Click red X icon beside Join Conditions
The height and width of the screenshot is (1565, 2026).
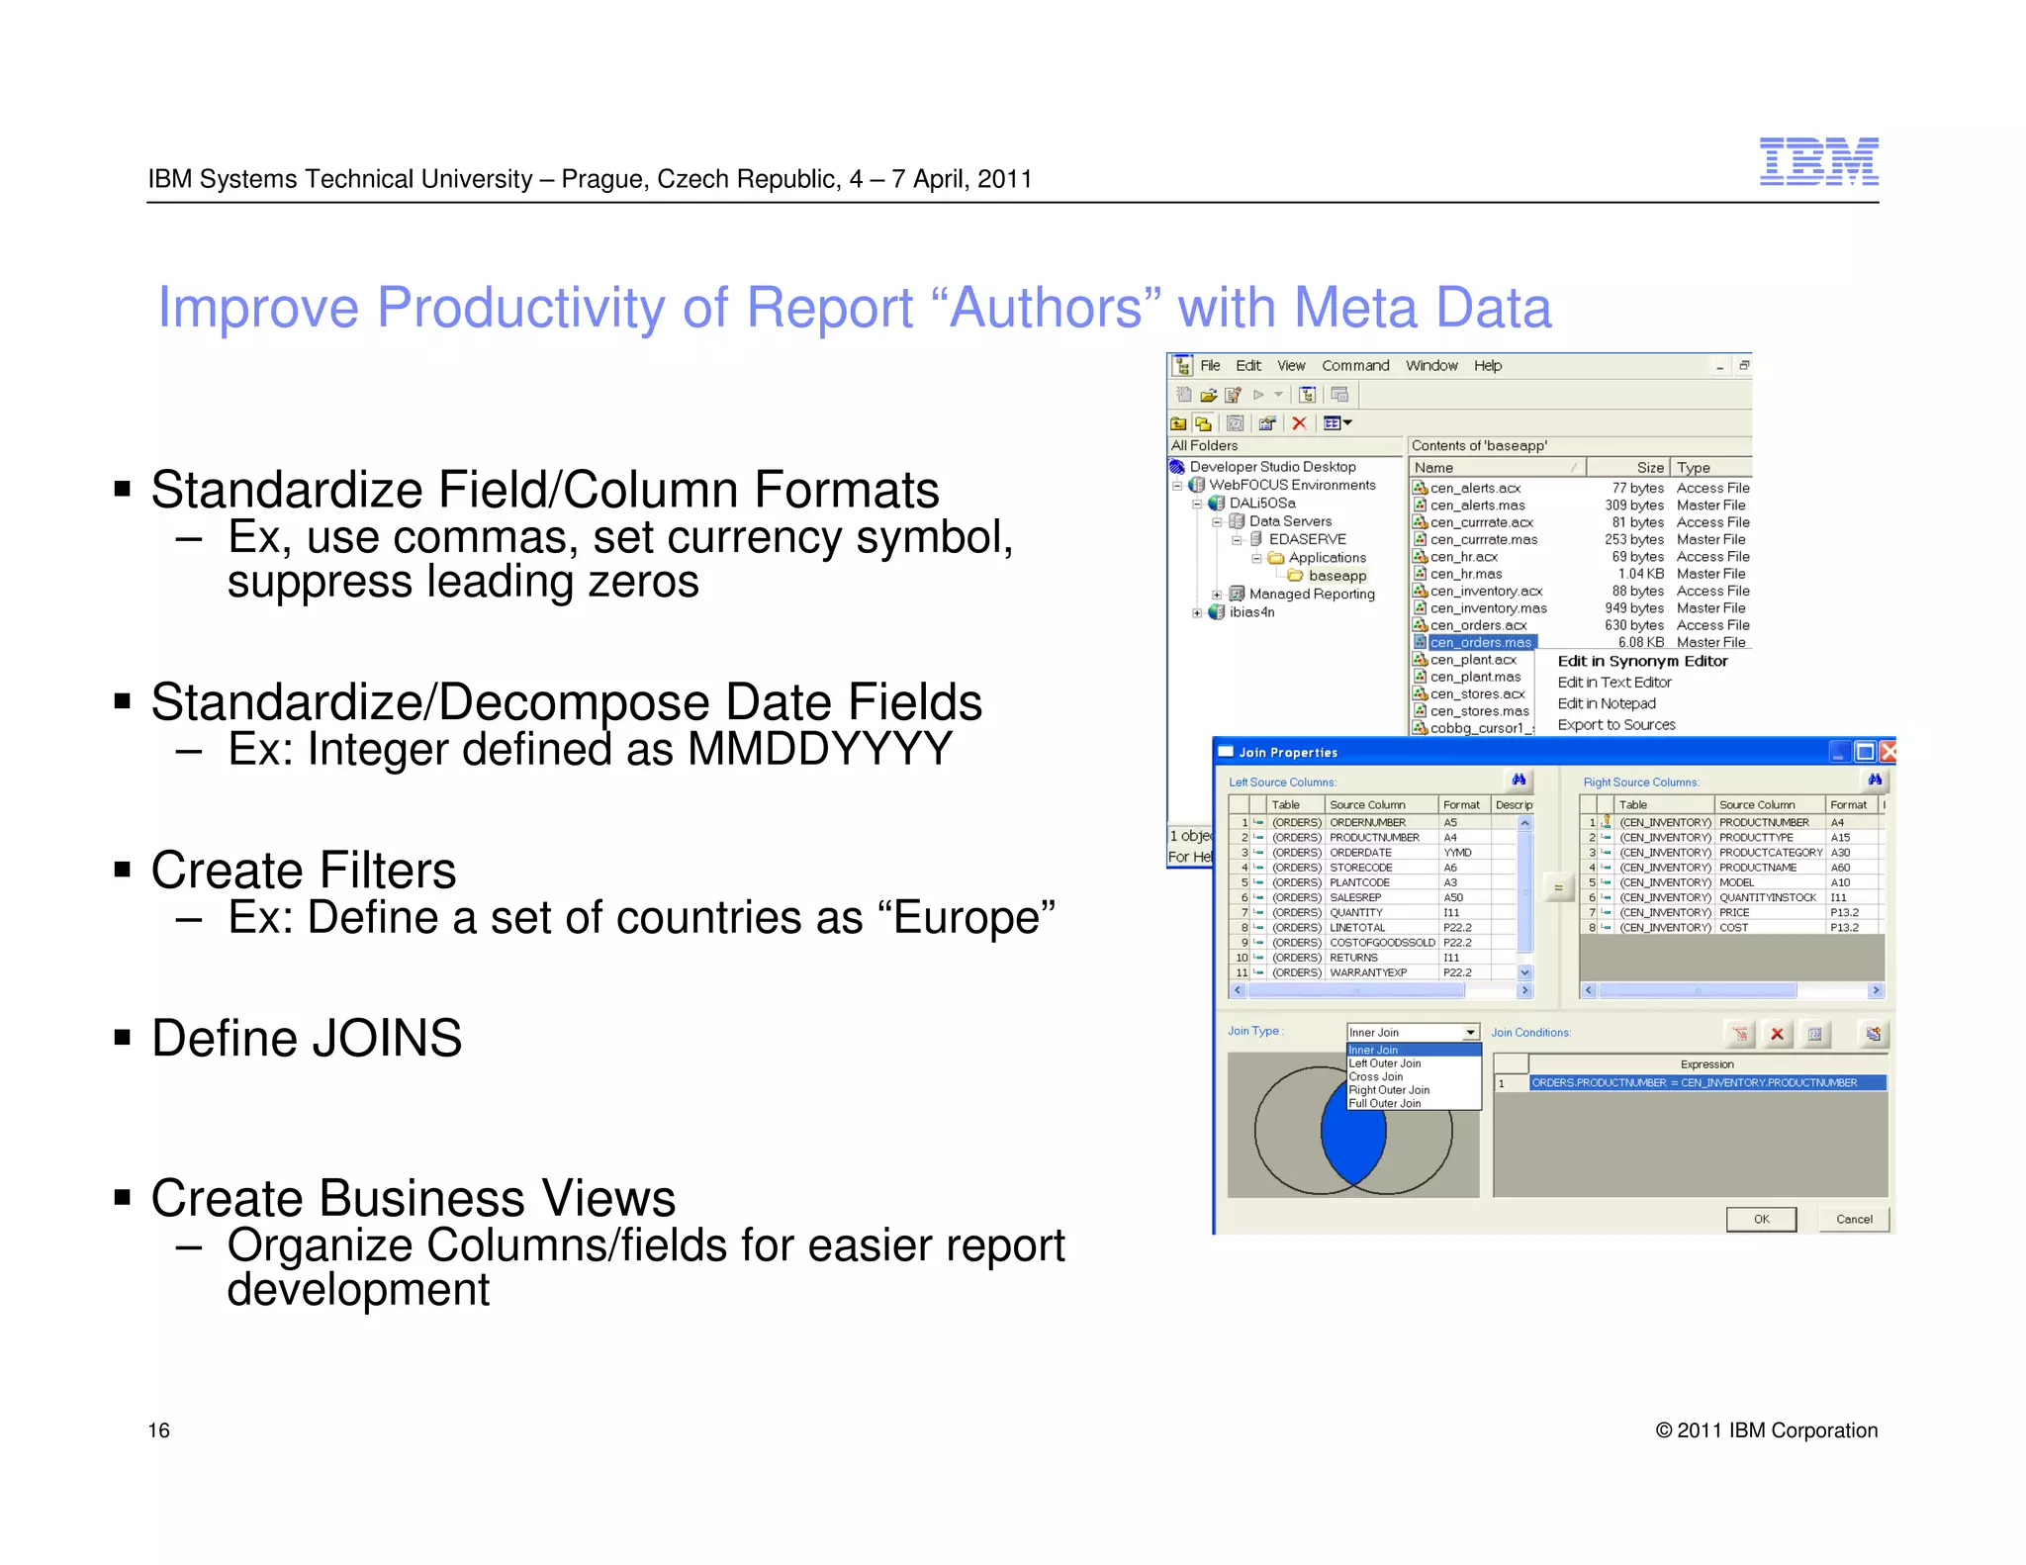tap(1777, 1034)
